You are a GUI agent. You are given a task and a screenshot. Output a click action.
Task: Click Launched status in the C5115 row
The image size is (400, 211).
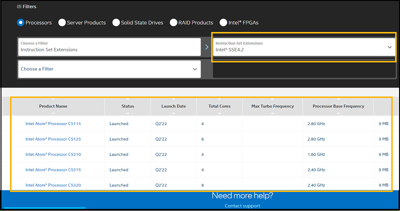point(119,123)
